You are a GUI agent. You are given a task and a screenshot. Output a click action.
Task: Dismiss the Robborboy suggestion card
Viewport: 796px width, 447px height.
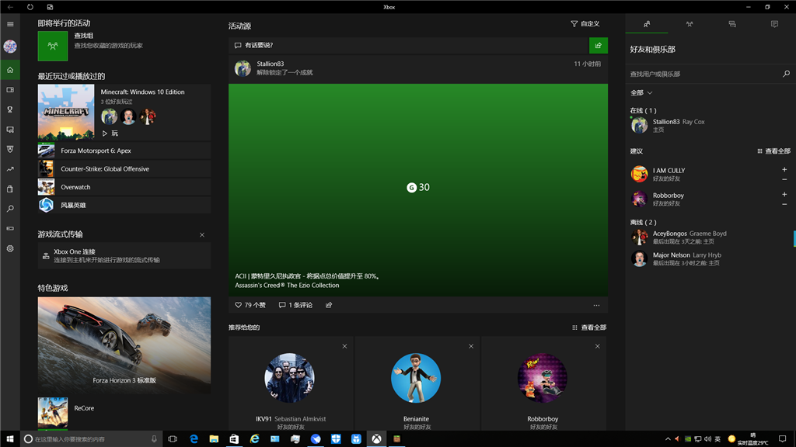point(598,346)
